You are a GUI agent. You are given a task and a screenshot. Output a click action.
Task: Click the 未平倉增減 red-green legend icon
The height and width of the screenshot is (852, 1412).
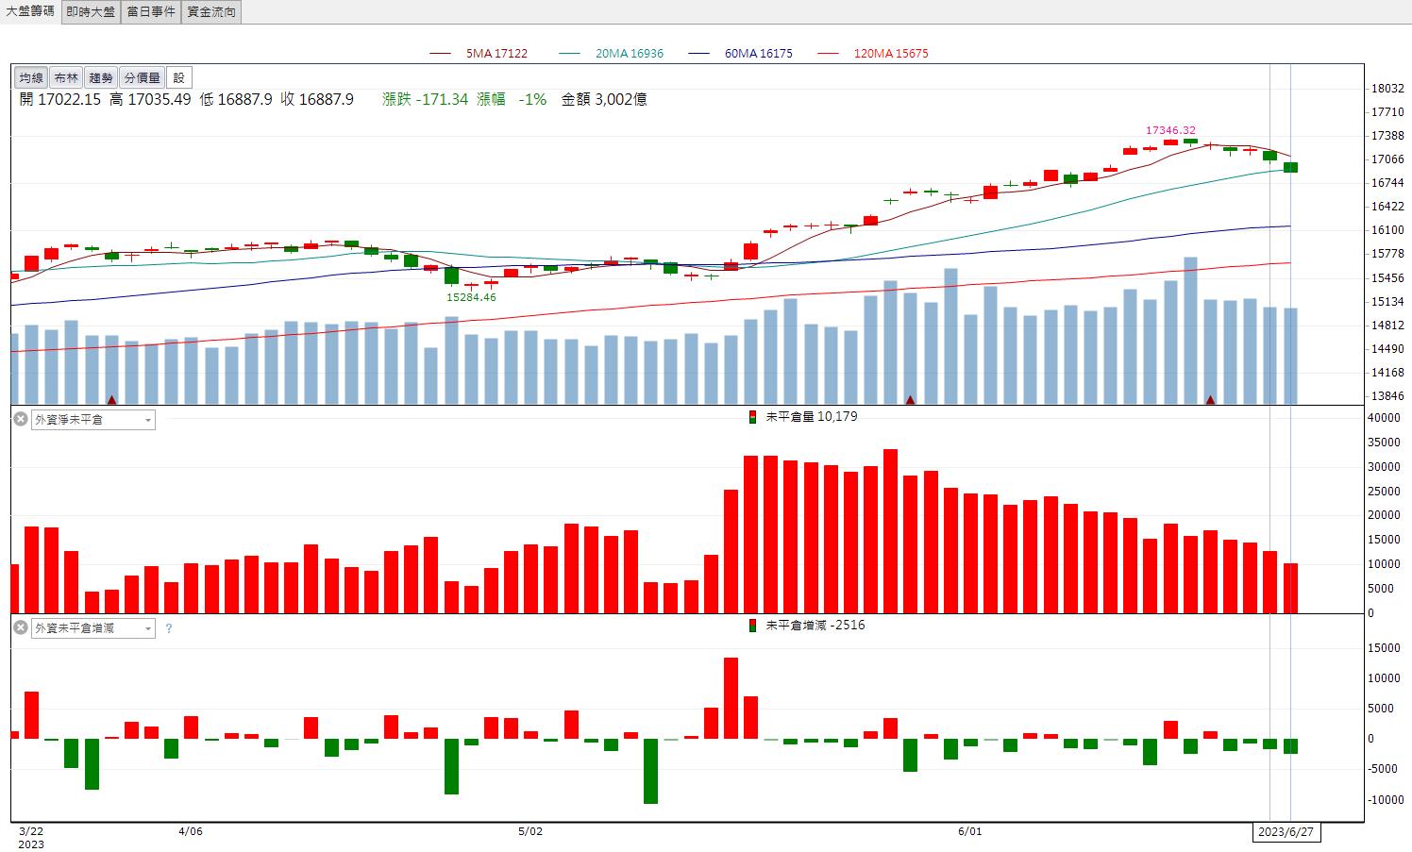pos(752,626)
